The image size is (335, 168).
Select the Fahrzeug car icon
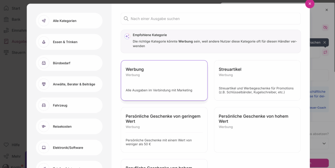44,105
